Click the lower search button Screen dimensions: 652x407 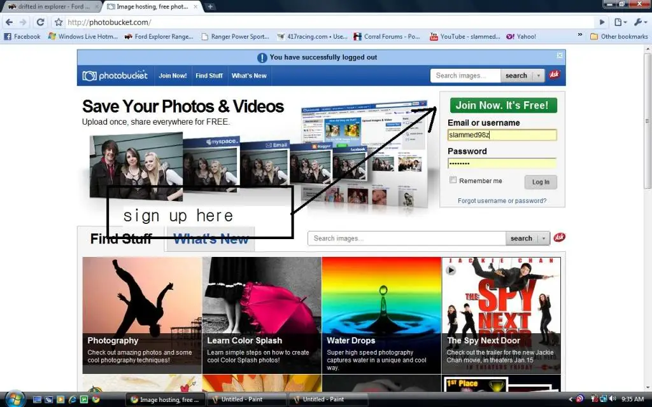click(x=521, y=238)
